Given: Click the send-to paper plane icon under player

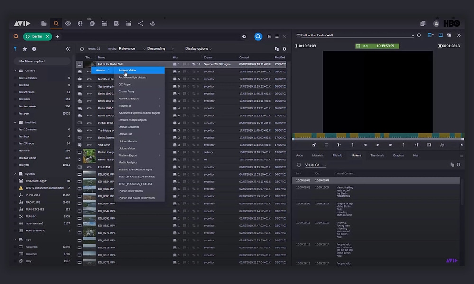Looking at the screenshot, I should click(x=314, y=145).
